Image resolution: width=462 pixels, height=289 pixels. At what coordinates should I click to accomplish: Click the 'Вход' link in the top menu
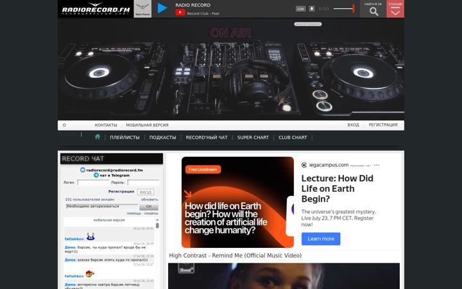tap(353, 125)
